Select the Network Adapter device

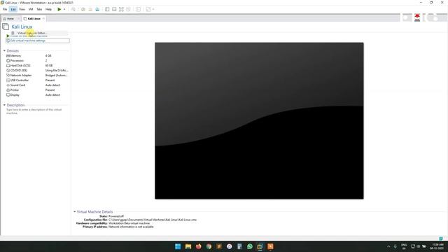pyautogui.click(x=37, y=75)
